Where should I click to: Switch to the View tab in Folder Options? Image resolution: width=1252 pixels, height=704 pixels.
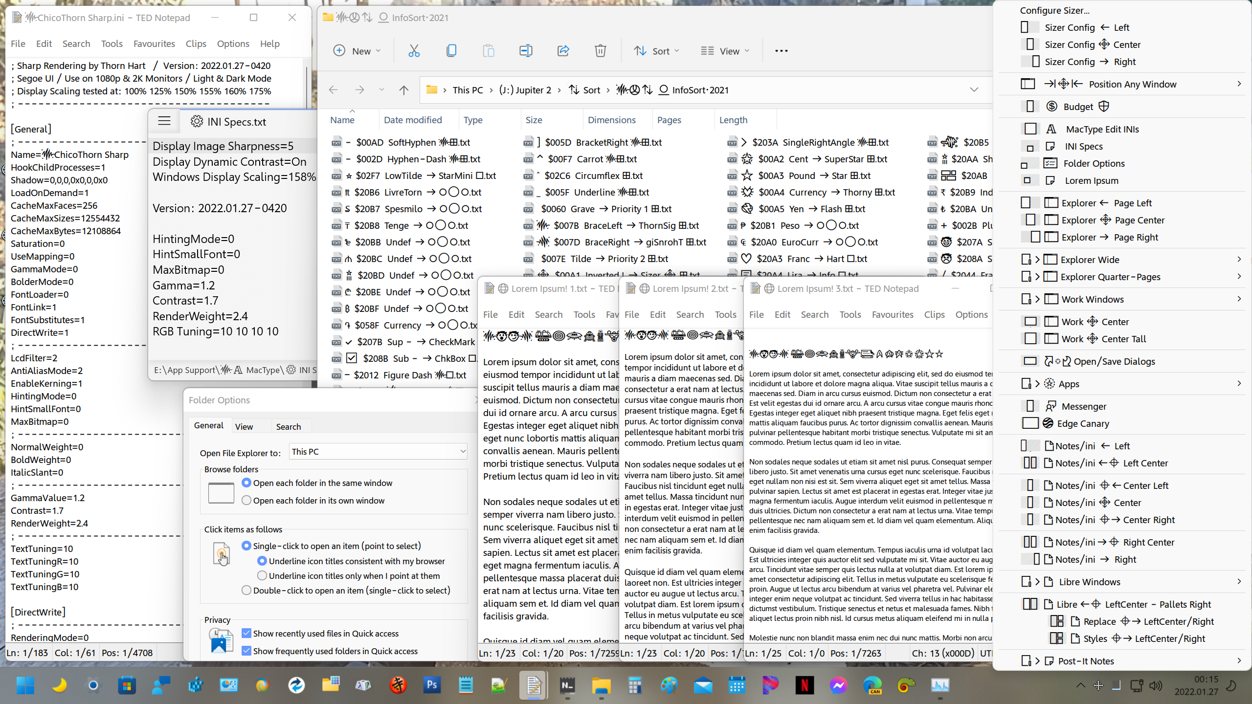click(x=245, y=426)
